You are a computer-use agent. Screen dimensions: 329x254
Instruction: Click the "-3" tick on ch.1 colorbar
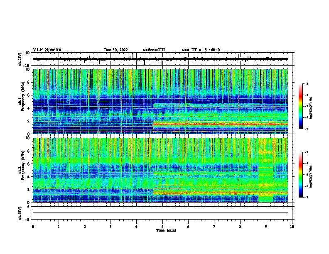[x=307, y=83]
